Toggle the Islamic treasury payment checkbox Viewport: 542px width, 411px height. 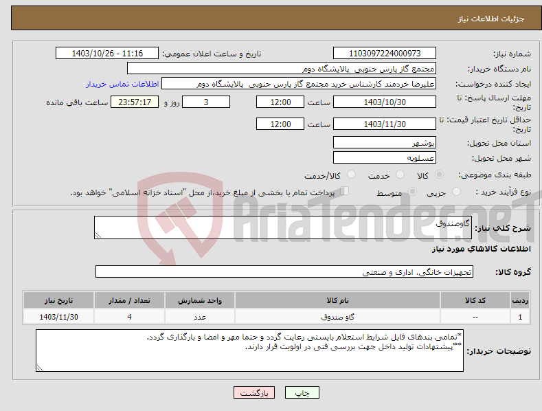tap(345, 190)
